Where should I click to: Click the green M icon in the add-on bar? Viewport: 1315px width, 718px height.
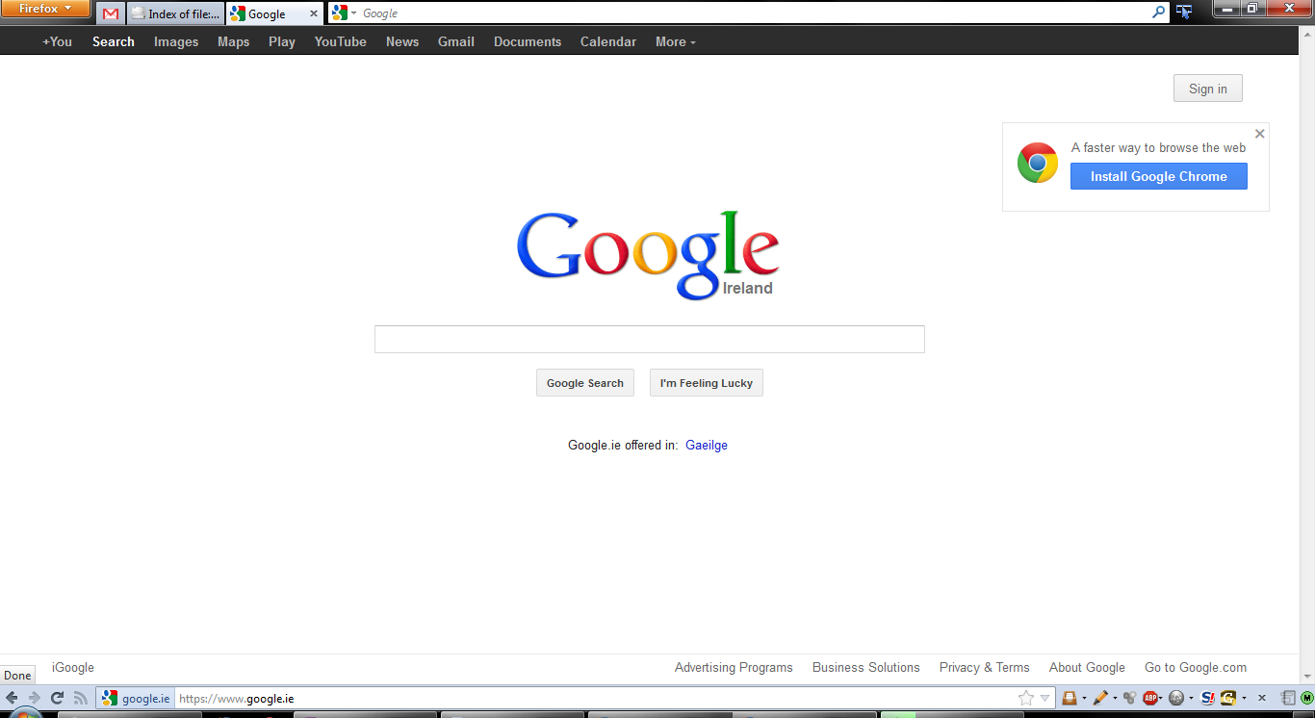[x=1306, y=698]
